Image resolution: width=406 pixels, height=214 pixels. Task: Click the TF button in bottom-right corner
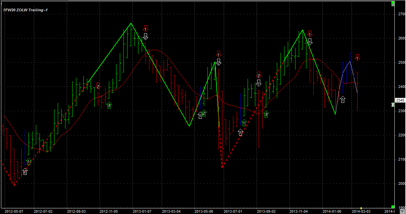[402, 211]
